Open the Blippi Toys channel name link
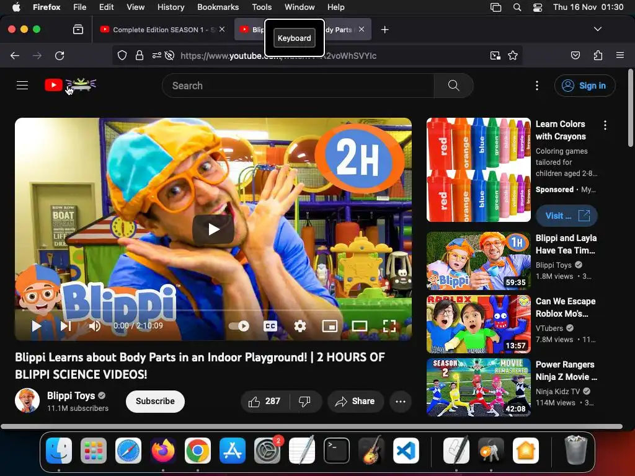This screenshot has height=476, width=635. [71, 395]
